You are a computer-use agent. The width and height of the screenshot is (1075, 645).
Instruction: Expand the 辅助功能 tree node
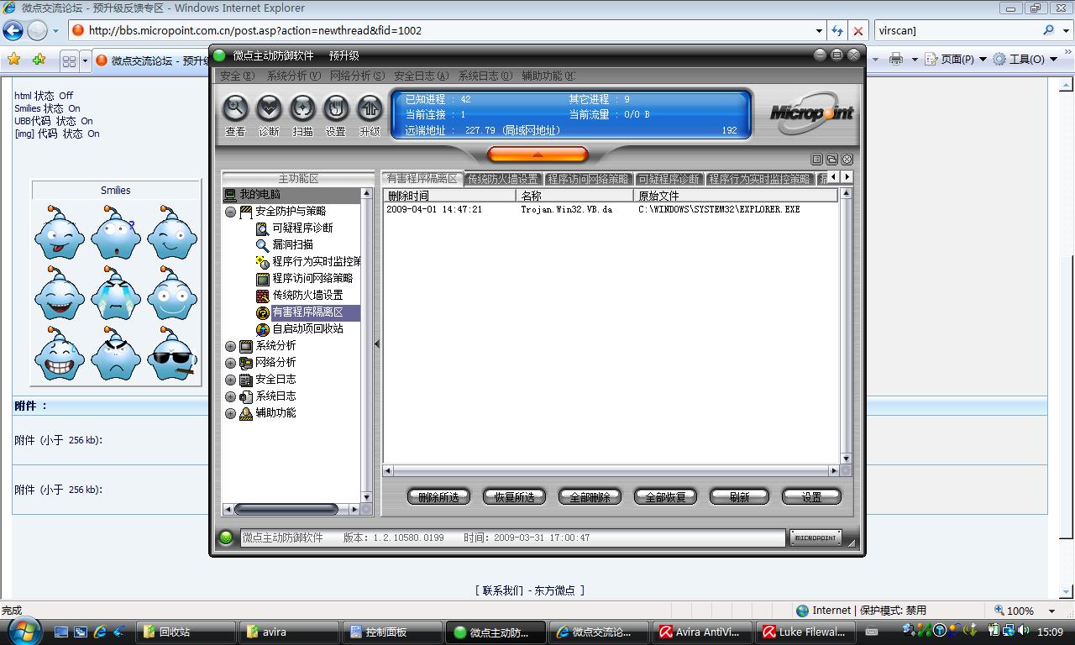tap(230, 413)
